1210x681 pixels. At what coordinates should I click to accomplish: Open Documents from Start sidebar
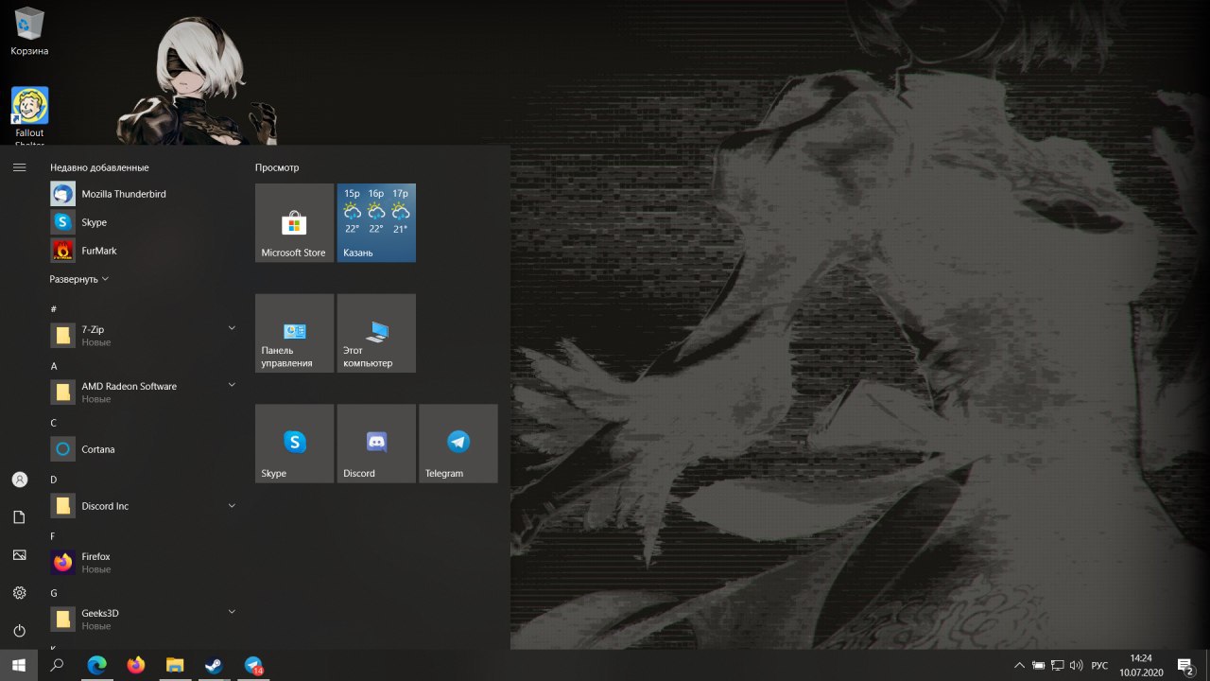[19, 517]
